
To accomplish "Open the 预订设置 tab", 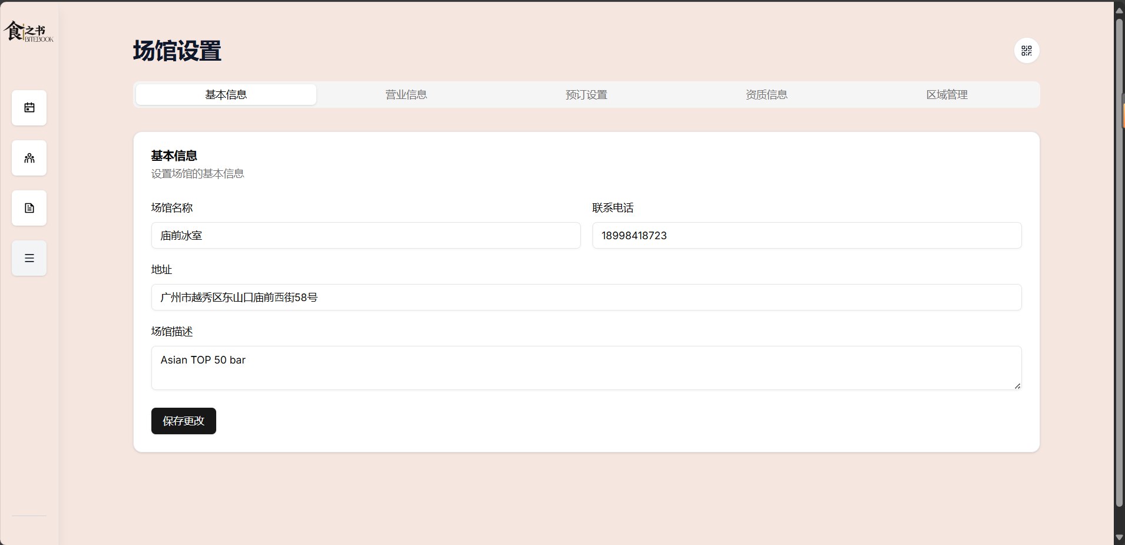I will click(x=586, y=94).
